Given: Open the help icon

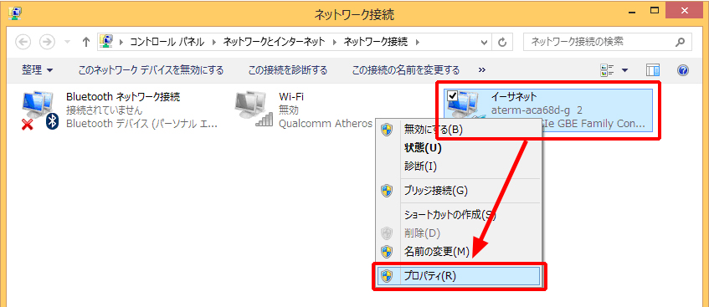Looking at the screenshot, I should click(683, 70).
